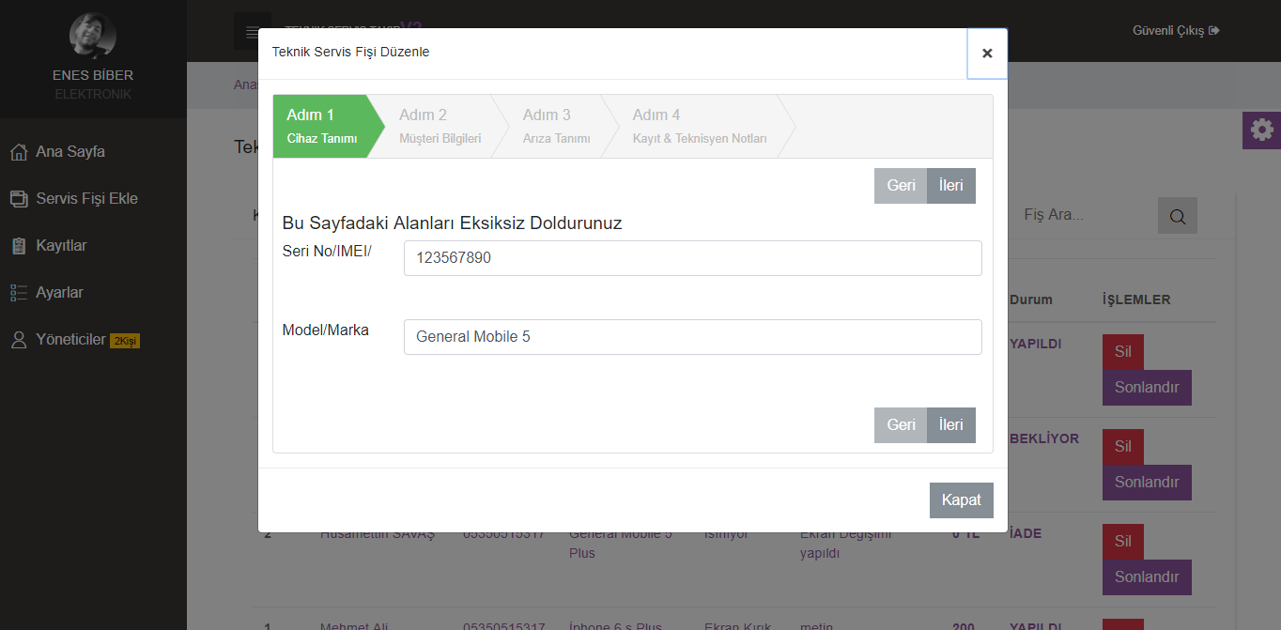Screen dimensions: 1281x630
Task: Go to Adım 2 Müşteri Bilgileri step
Action: [440, 126]
